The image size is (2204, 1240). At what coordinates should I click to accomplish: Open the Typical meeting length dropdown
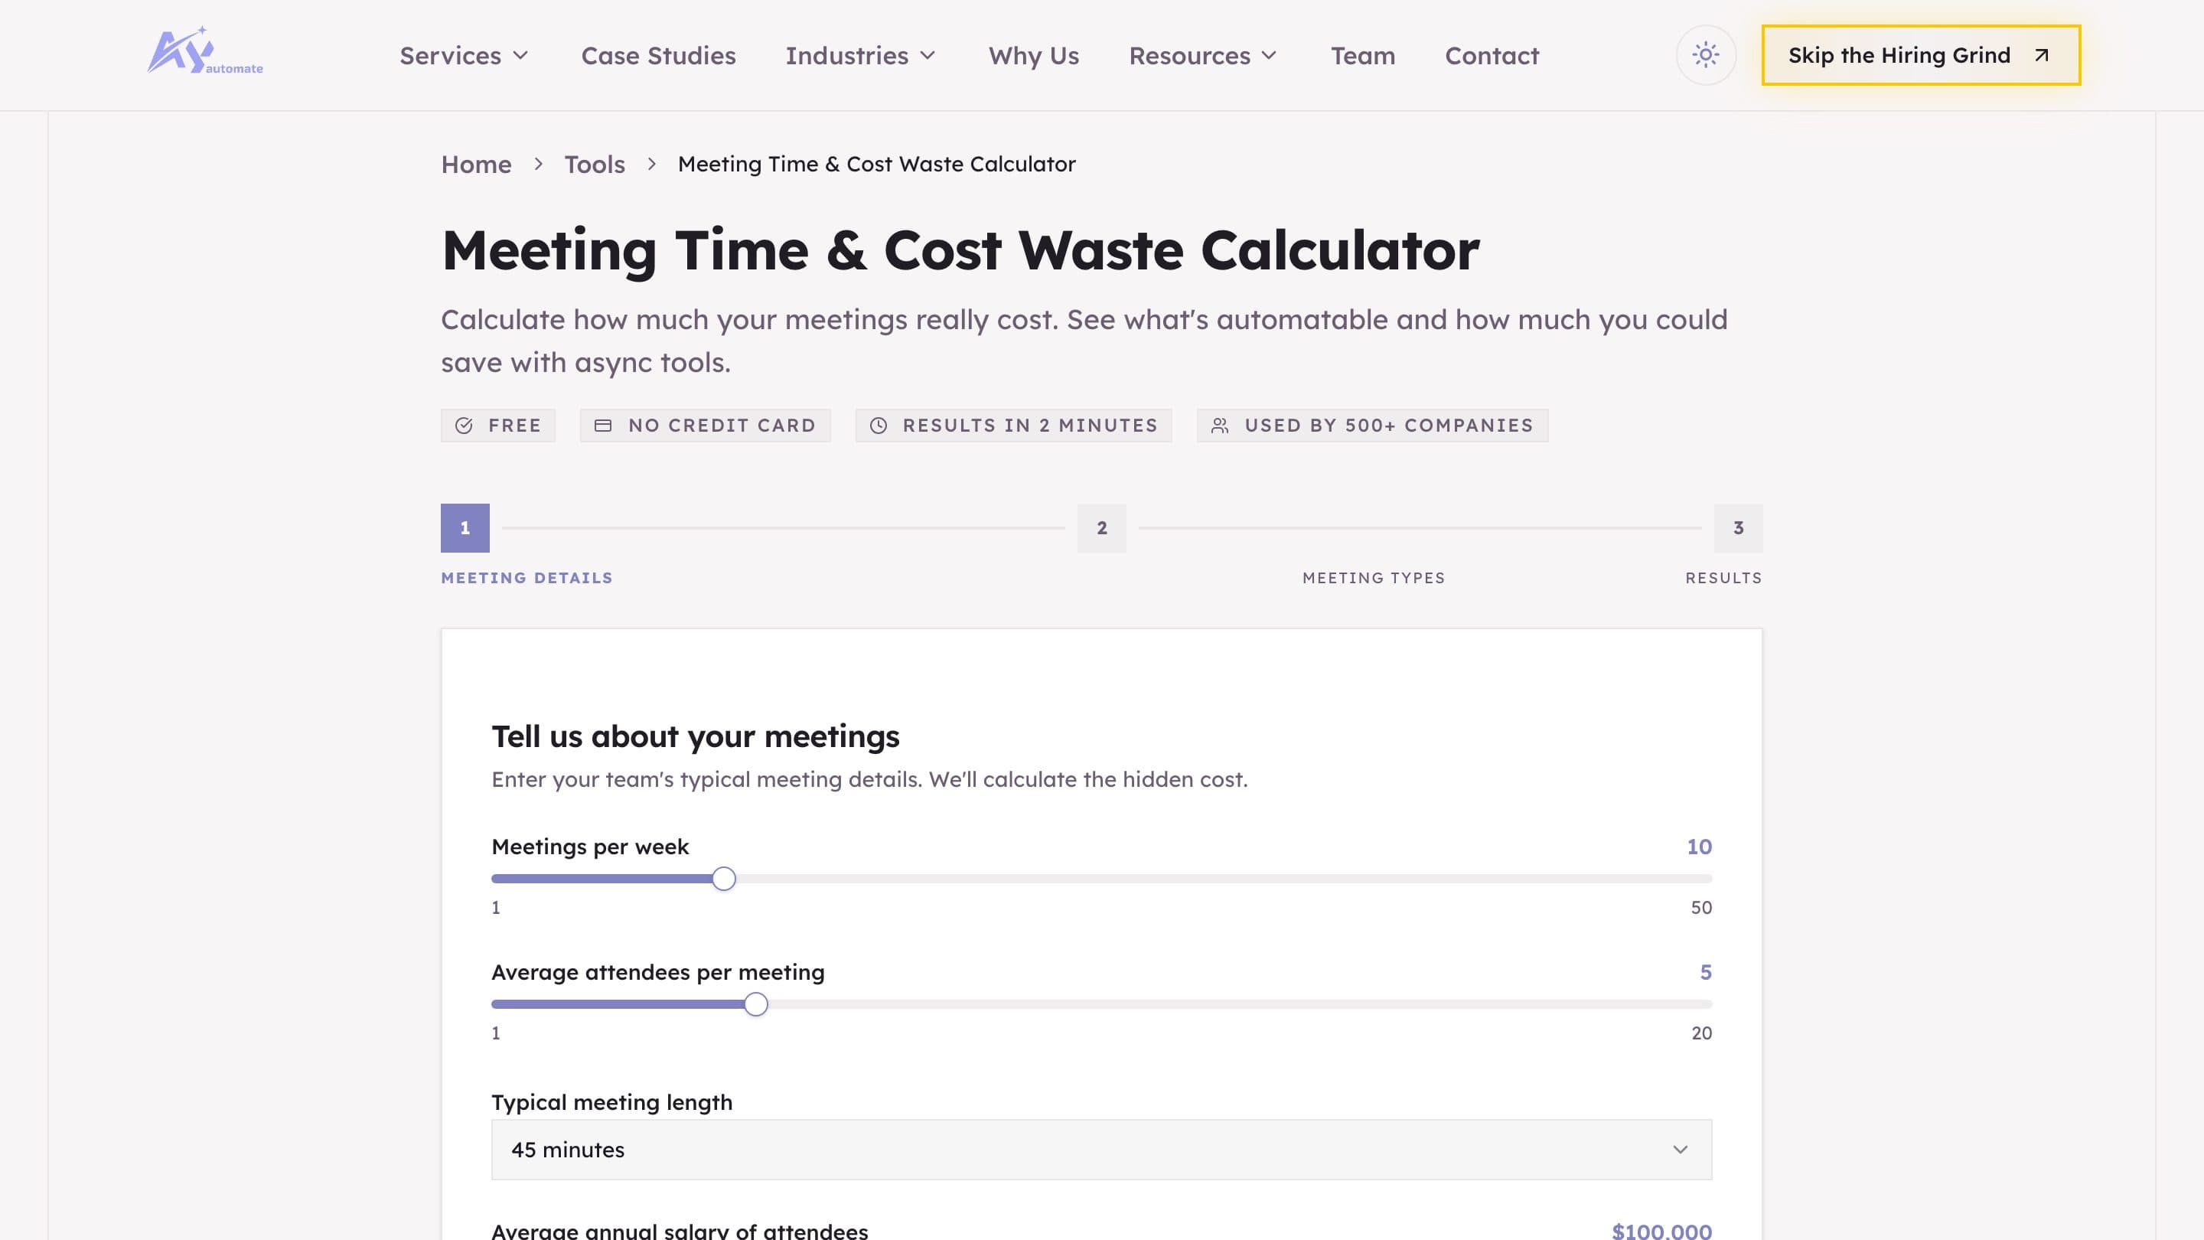coord(1101,1149)
